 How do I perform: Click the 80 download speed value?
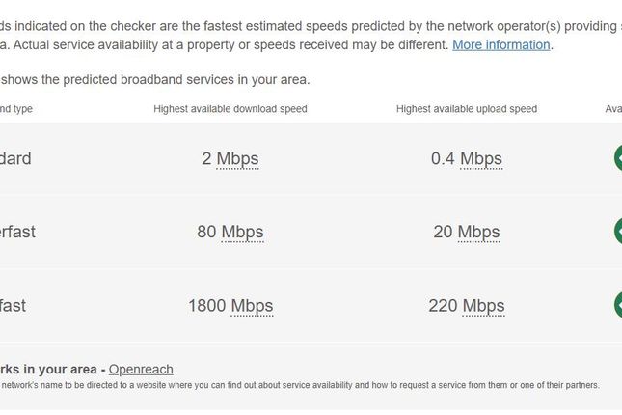click(206, 232)
